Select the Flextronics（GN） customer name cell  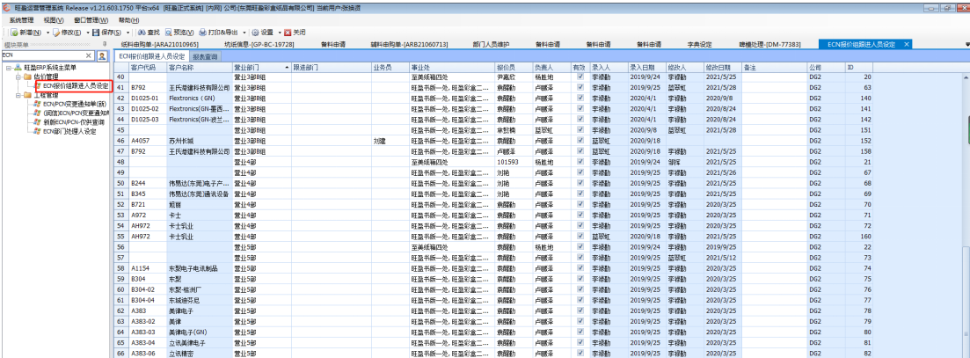tap(198, 99)
